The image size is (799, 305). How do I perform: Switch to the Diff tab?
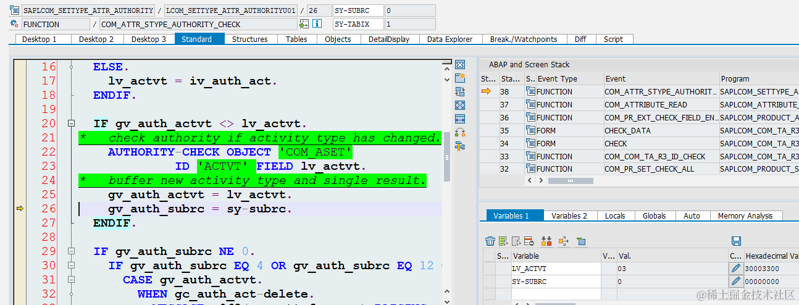click(580, 39)
